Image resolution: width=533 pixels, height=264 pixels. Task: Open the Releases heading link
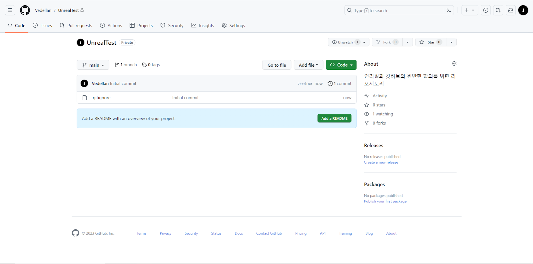(x=374, y=145)
